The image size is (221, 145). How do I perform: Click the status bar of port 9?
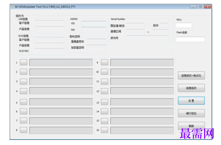[x=142, y=62]
